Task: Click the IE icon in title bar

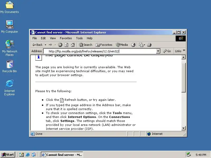Action: tap(32, 32)
